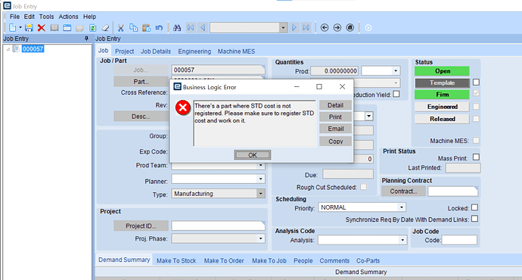Click the circular home icon
Screen dimensions: 522x280
pyautogui.click(x=350, y=28)
